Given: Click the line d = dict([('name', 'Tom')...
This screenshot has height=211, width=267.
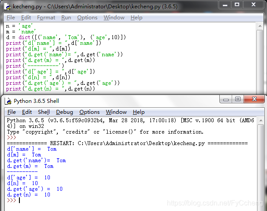Looking at the screenshot, I should 66,37.
